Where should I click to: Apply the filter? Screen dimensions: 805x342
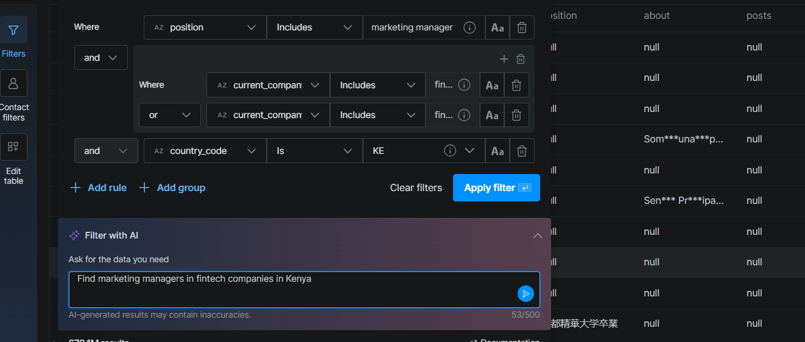(496, 187)
